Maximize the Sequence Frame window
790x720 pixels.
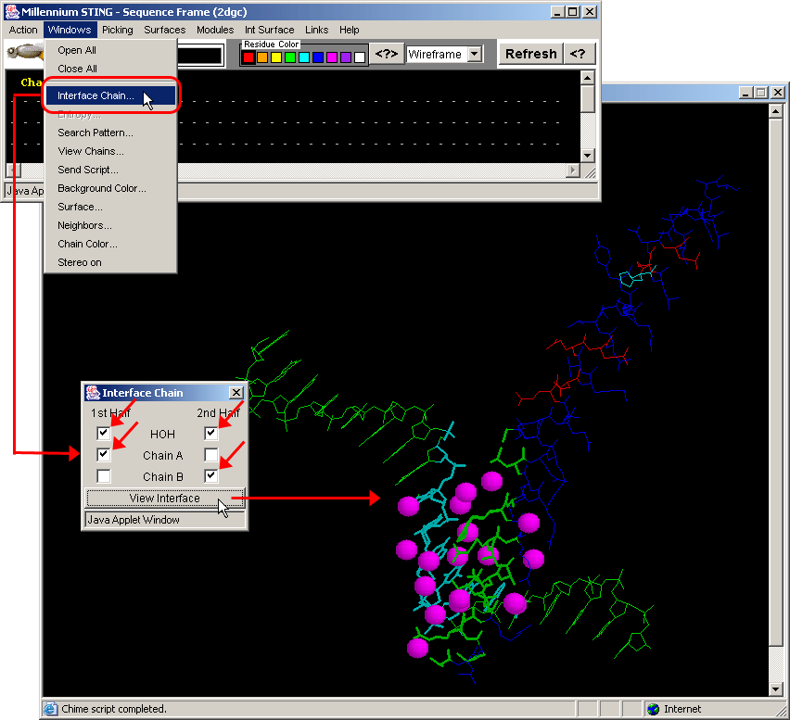click(x=573, y=11)
